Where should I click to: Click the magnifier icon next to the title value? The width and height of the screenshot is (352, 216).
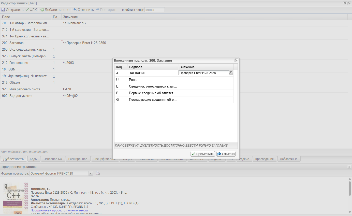coord(231,73)
